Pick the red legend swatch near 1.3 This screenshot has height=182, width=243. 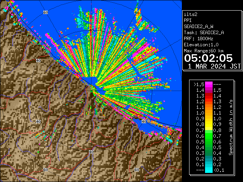(x=209, y=96)
